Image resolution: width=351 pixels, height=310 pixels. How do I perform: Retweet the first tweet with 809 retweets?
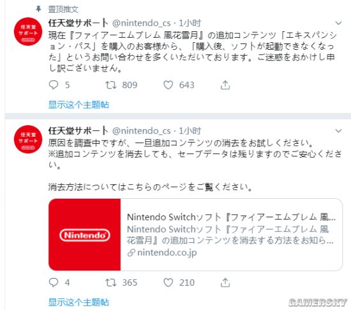click(x=111, y=85)
